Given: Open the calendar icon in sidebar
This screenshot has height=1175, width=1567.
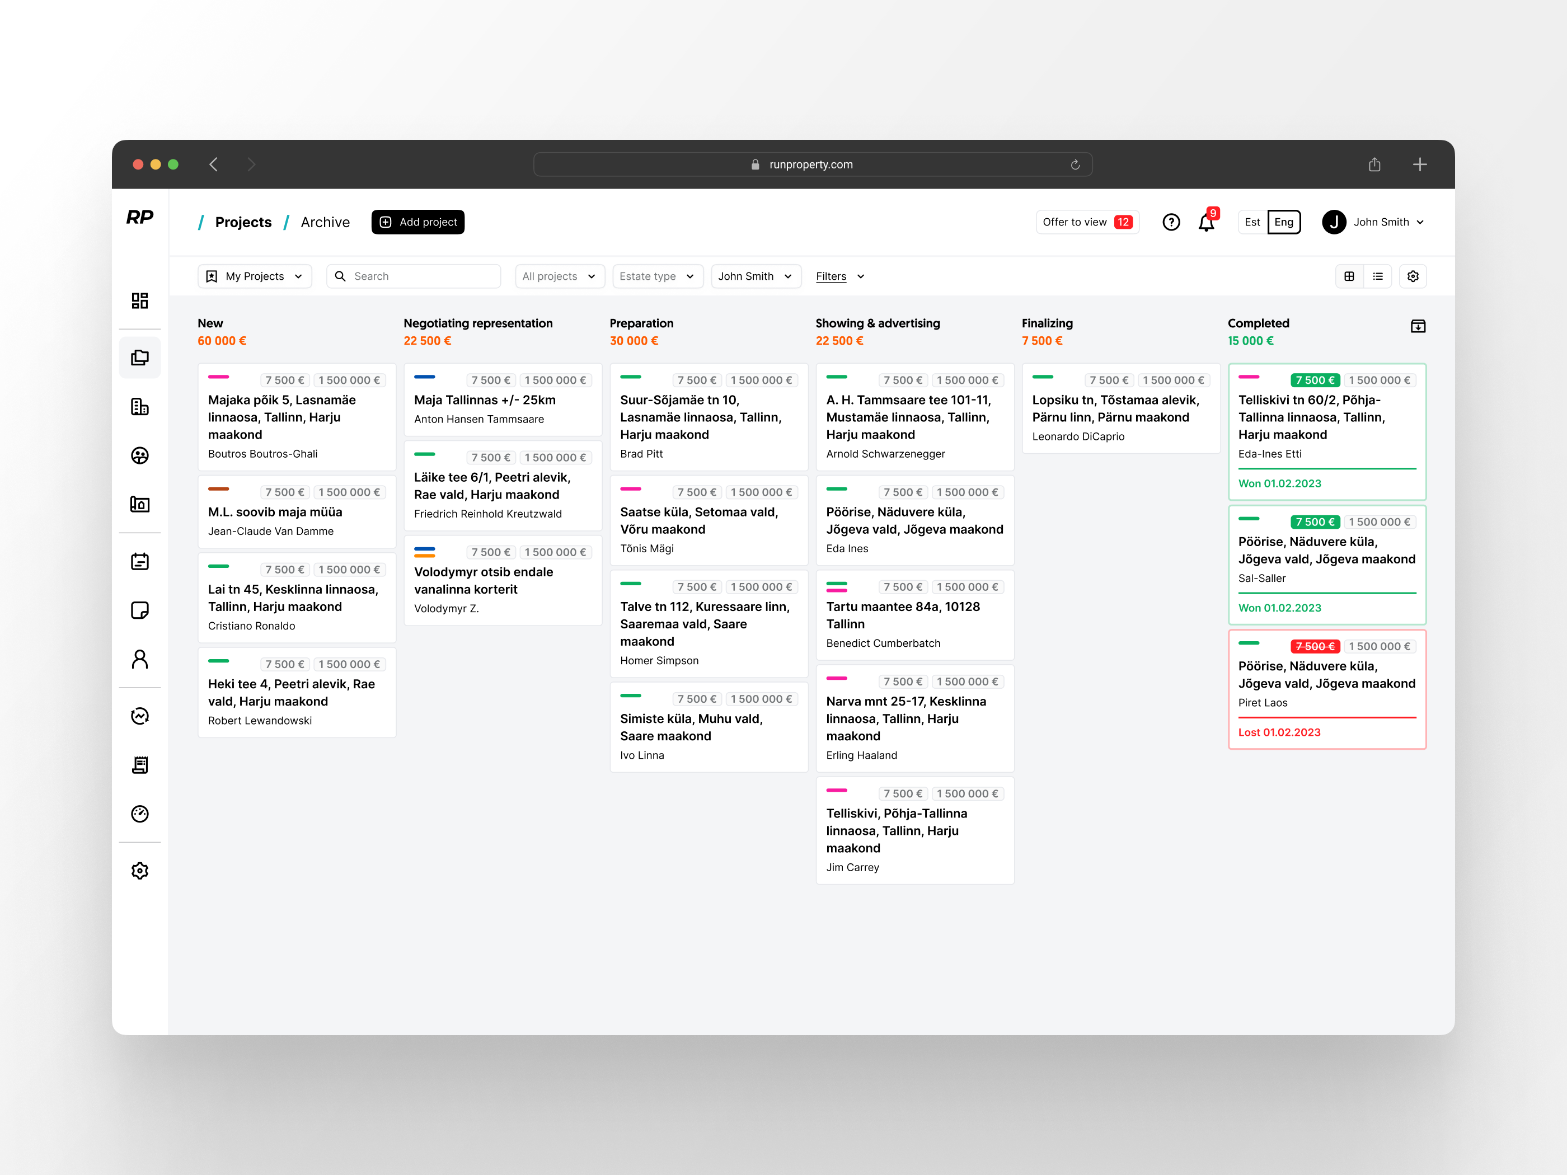Looking at the screenshot, I should [x=139, y=562].
